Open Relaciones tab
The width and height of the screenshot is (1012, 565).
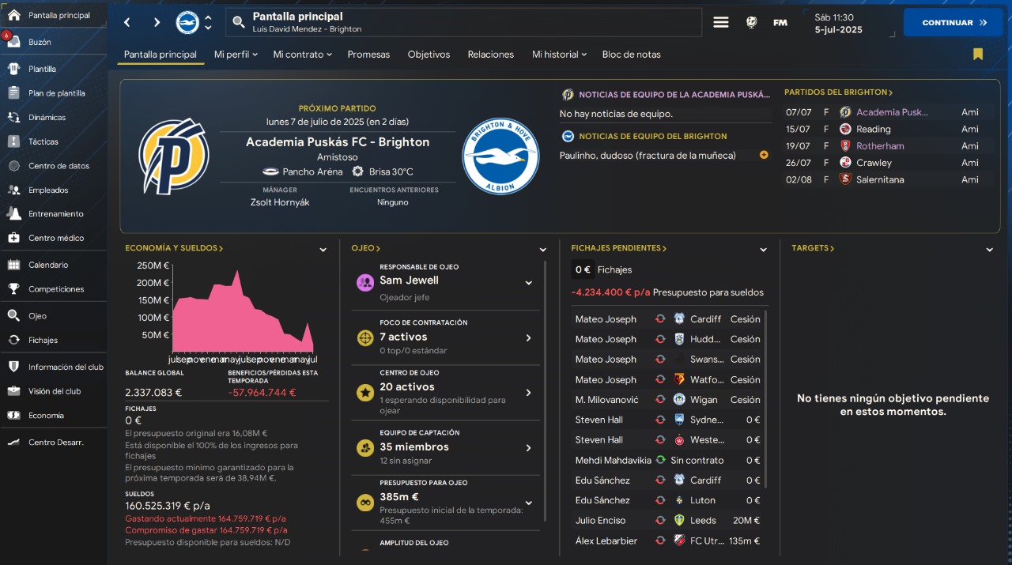tap(490, 55)
